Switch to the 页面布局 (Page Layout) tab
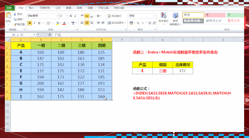This screenshot has height=138, width=249. [45, 8]
